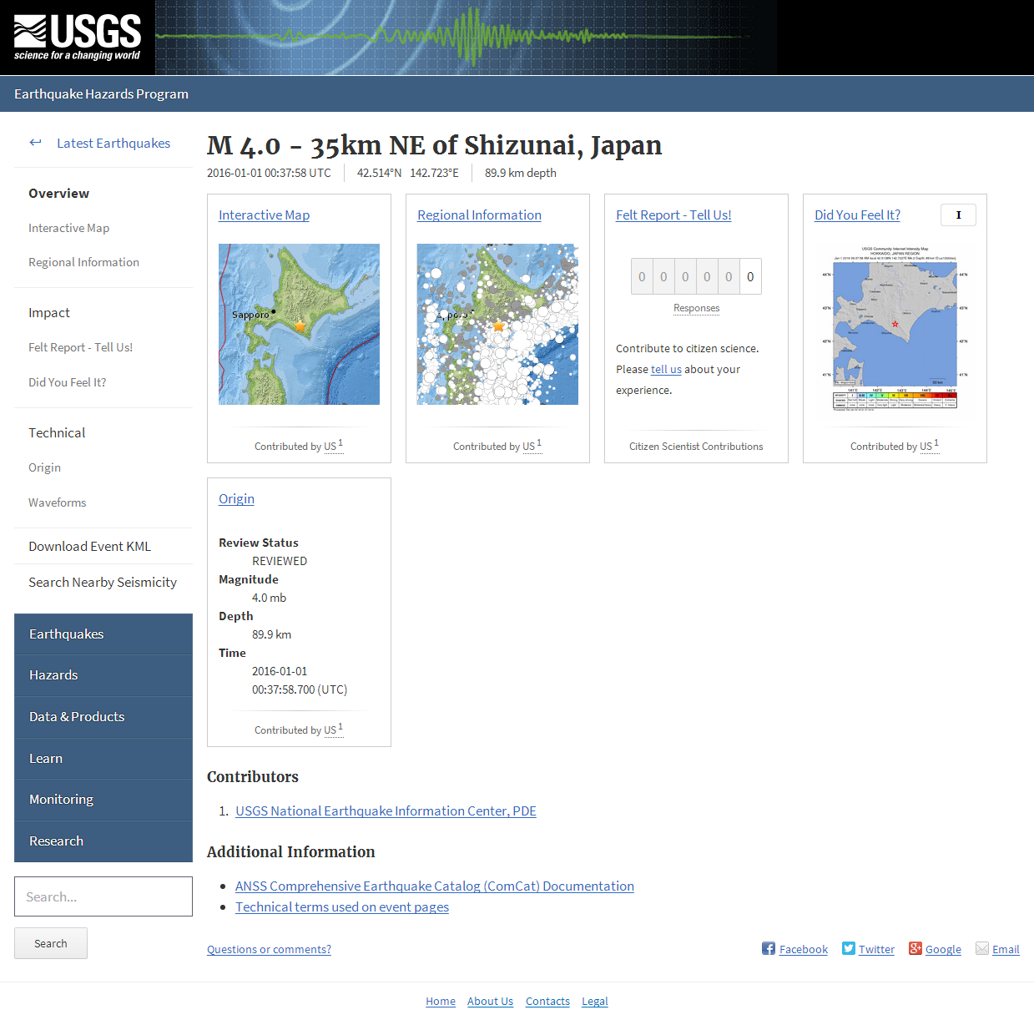Go to Felt Report - Tell Us! in sidebar
The height and width of the screenshot is (1020, 1034).
80,347
